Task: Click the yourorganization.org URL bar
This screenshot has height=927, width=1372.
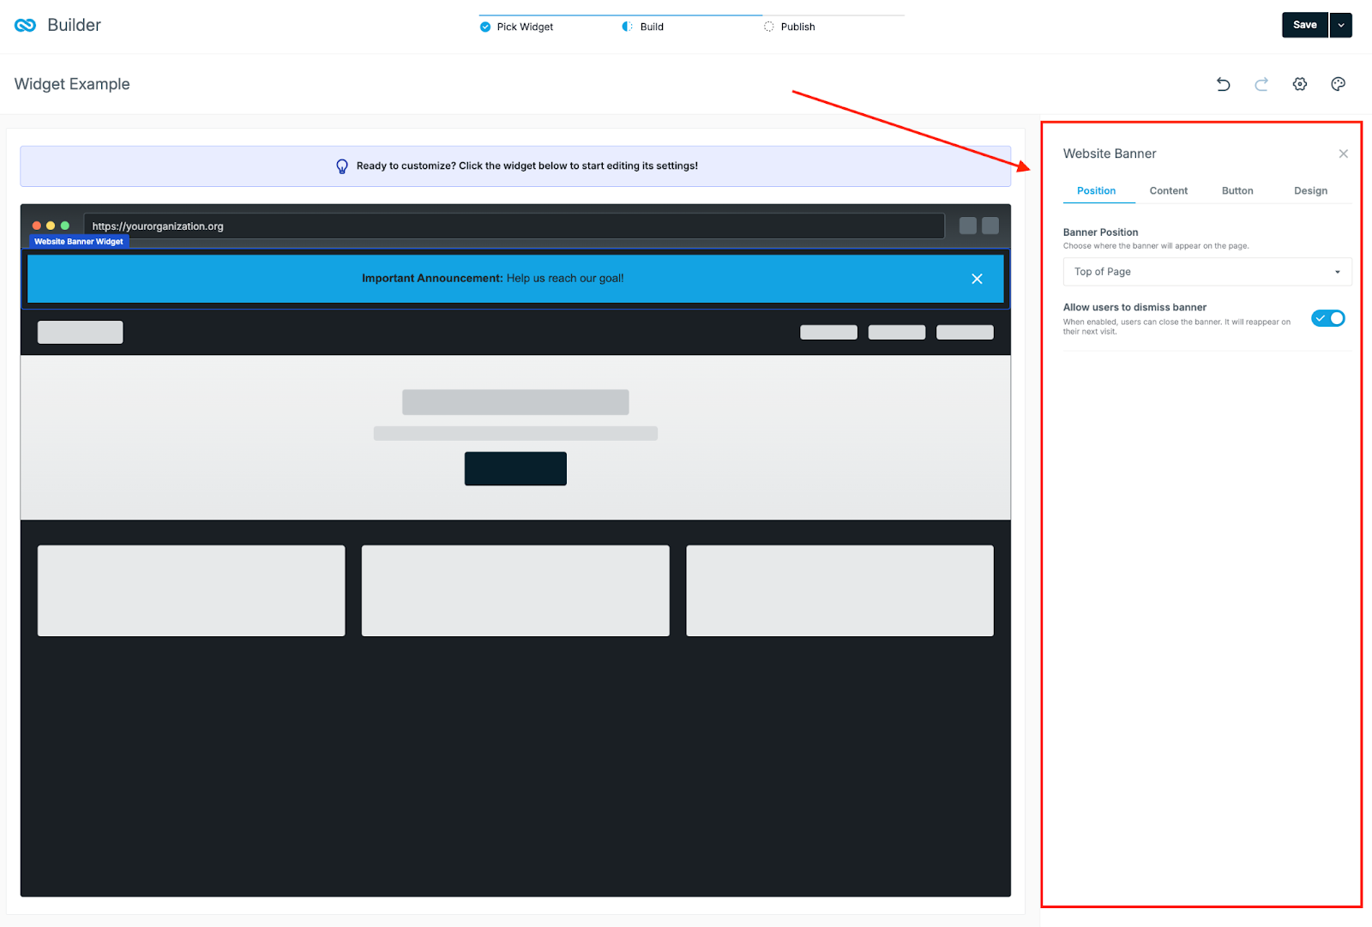Action: pyautogui.click(x=514, y=226)
